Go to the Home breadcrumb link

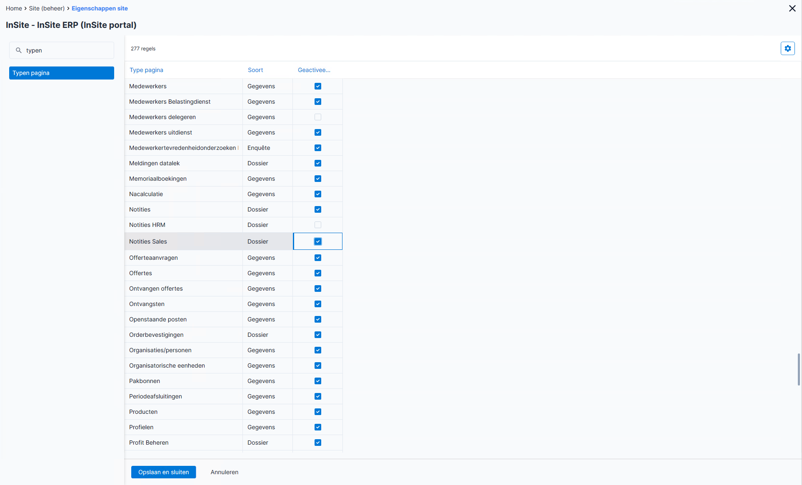(x=14, y=8)
